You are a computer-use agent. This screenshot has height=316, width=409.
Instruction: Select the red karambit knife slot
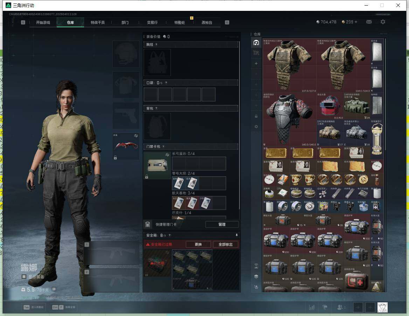[126, 146]
